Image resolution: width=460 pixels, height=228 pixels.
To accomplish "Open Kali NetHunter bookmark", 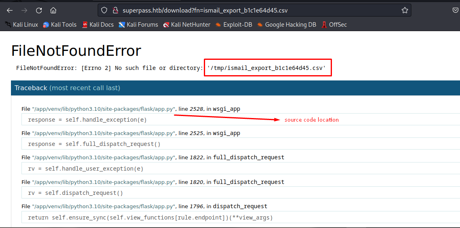I will coord(186,25).
